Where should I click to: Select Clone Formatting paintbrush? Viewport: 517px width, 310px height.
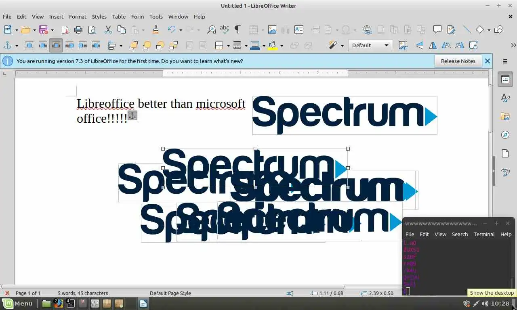156,29
